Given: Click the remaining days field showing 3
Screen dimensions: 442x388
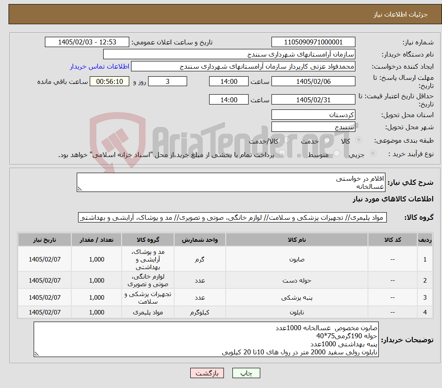Looking at the screenshot, I should [167, 82].
